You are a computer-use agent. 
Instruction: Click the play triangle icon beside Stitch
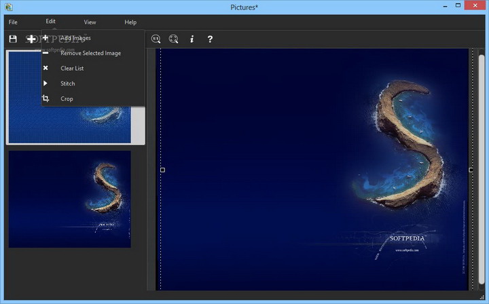[46, 83]
